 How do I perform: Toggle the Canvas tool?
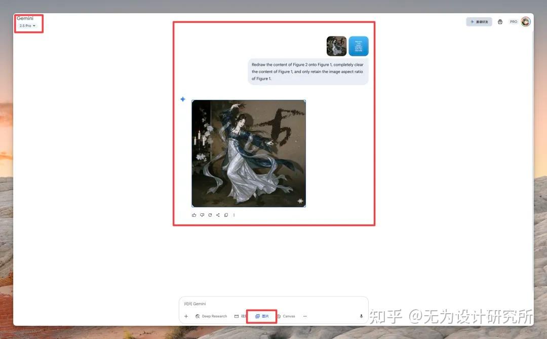coord(286,316)
